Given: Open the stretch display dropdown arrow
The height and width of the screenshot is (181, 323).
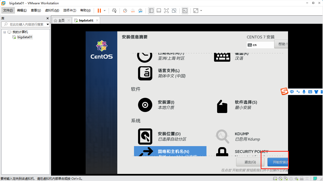Looking at the screenshot, I should click(x=201, y=11).
